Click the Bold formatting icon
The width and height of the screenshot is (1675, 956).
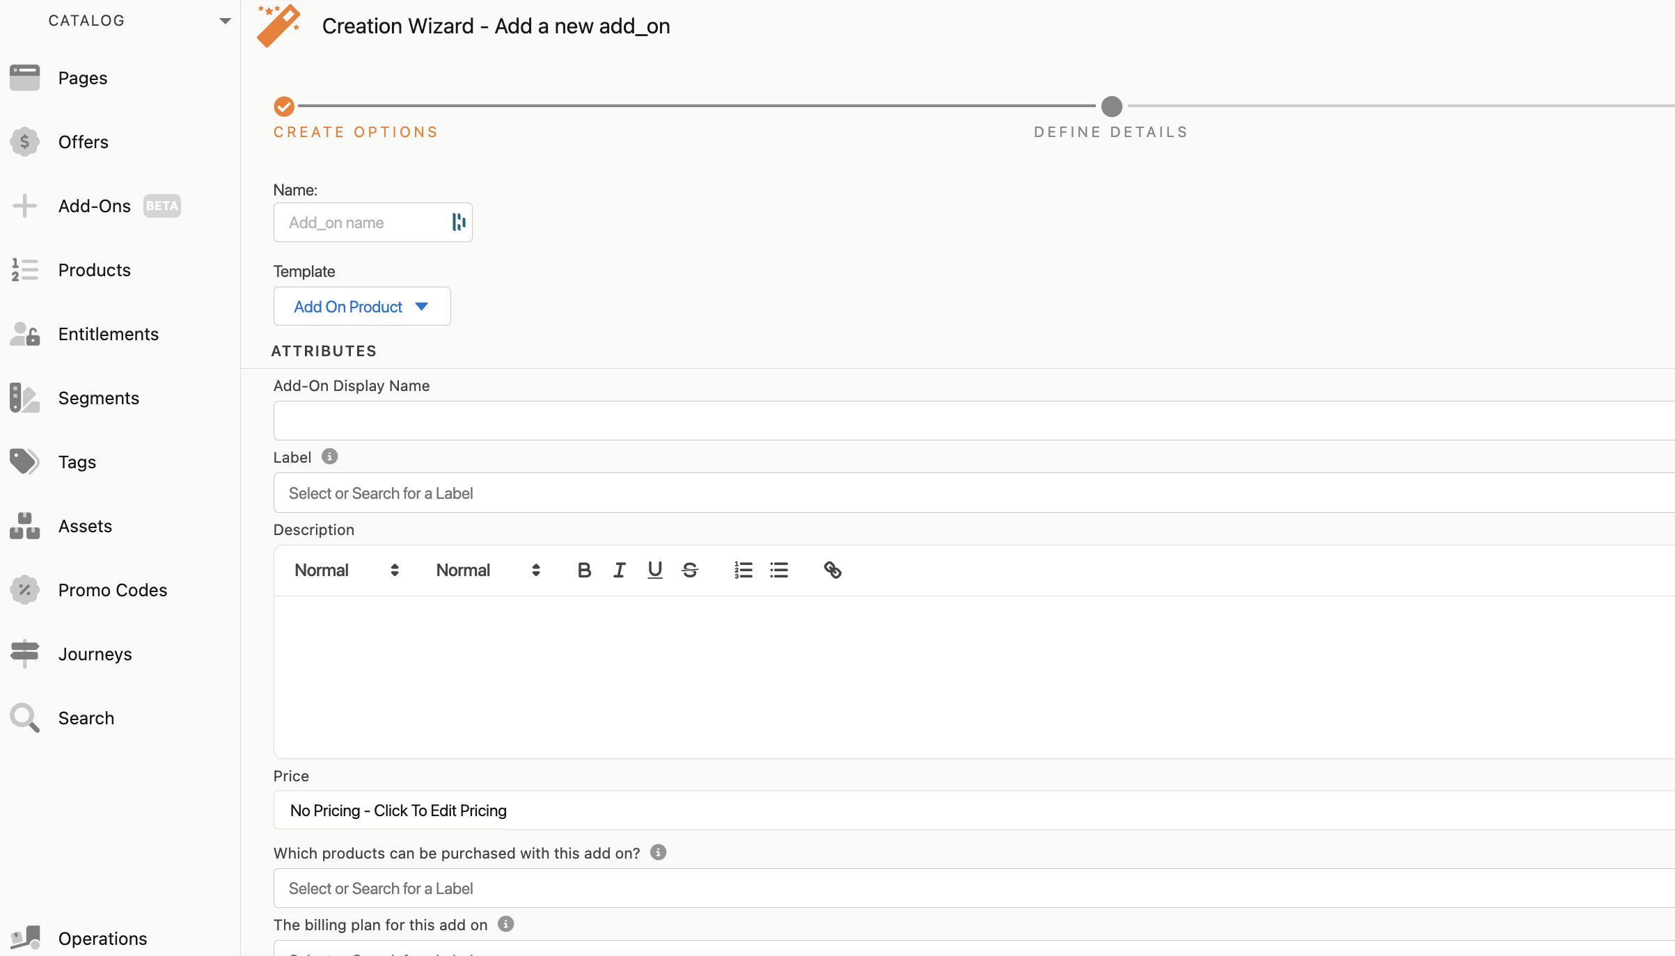584,571
